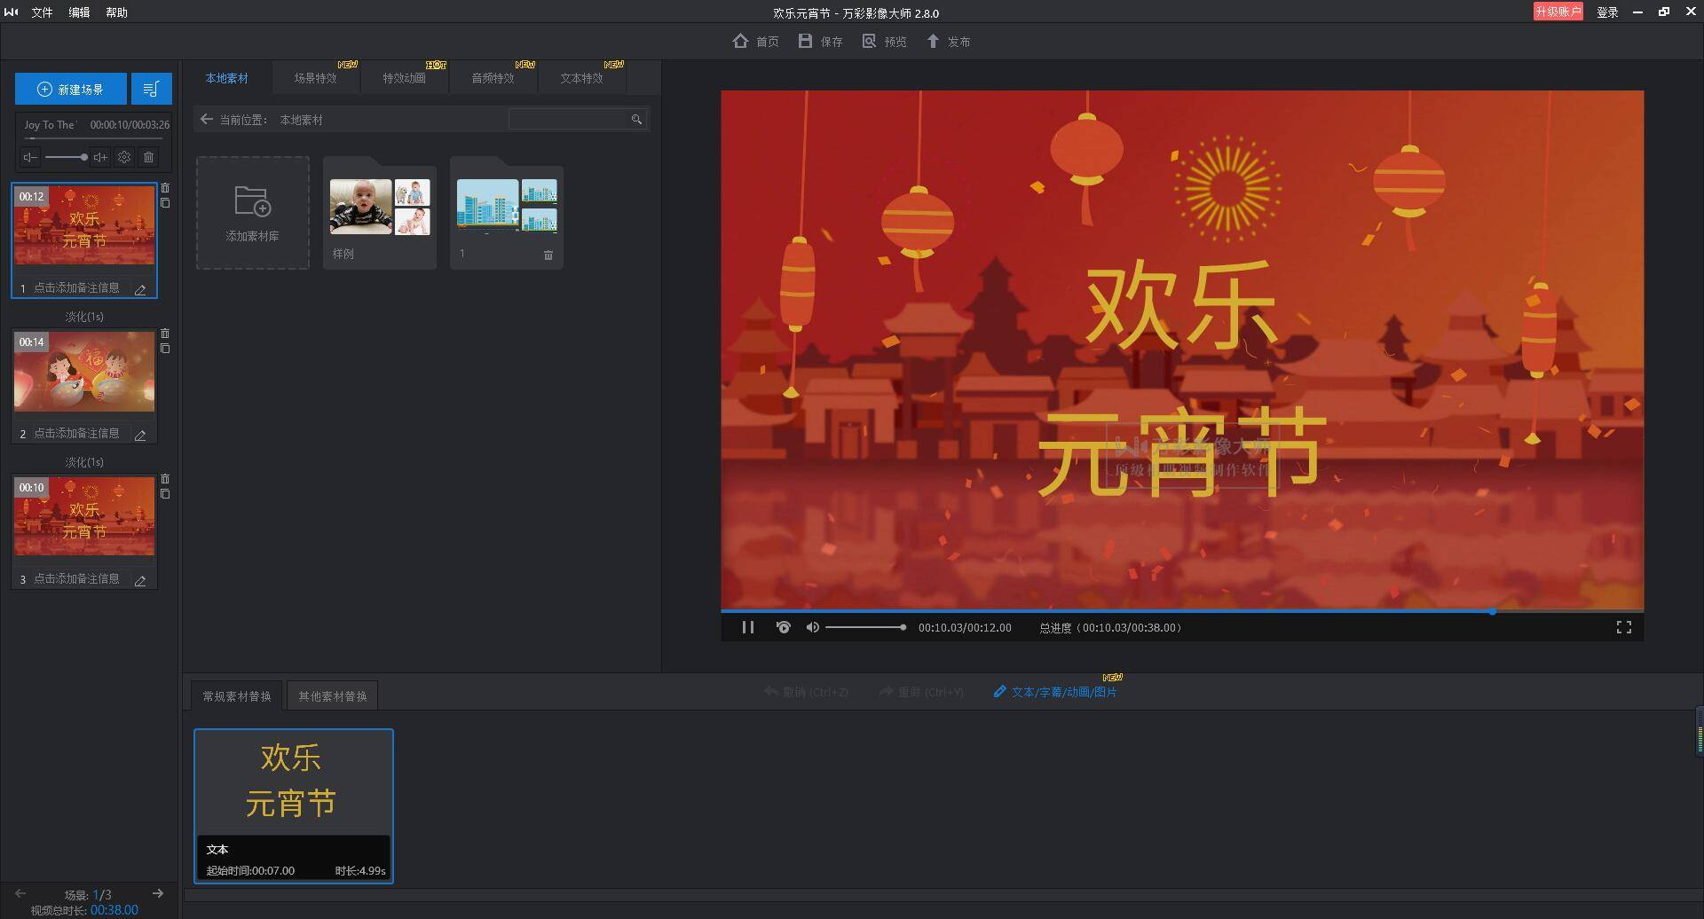Create a new scene with 新建场景
Viewport: 1704px width, 919px height.
point(71,89)
